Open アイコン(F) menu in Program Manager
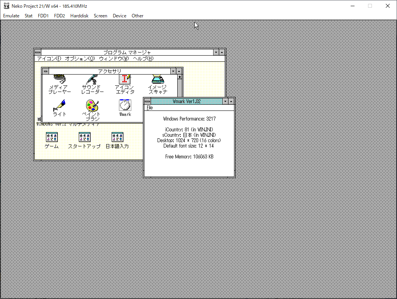Screen dimensions: 397x299 49,59
